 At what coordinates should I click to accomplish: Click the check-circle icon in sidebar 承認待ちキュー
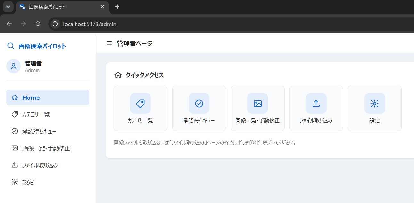(x=15, y=131)
